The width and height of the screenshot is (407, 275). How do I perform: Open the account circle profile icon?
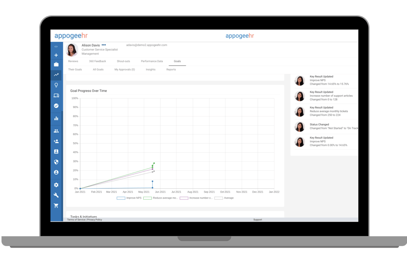click(x=56, y=173)
